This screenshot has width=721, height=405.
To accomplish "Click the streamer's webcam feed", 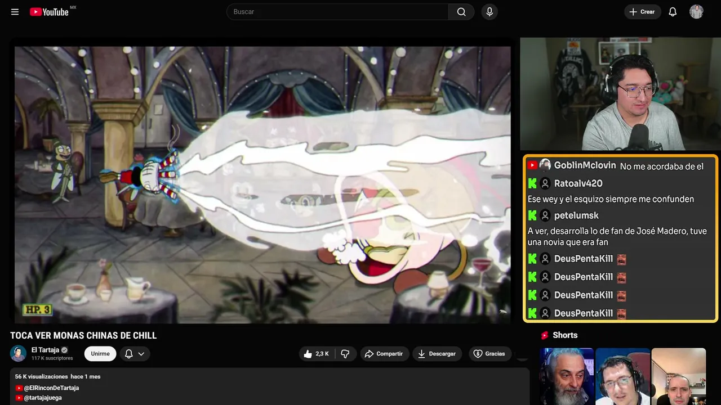I will click(620, 94).
